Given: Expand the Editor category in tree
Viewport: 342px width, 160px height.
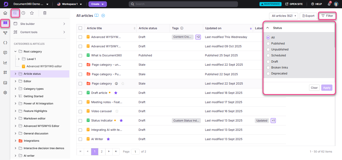Looking at the screenshot, I should coord(16,81).
